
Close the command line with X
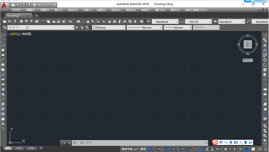click(64, 143)
